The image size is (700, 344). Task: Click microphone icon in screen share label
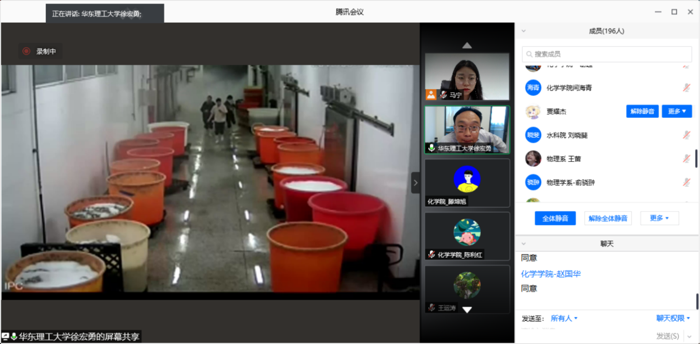coord(14,336)
